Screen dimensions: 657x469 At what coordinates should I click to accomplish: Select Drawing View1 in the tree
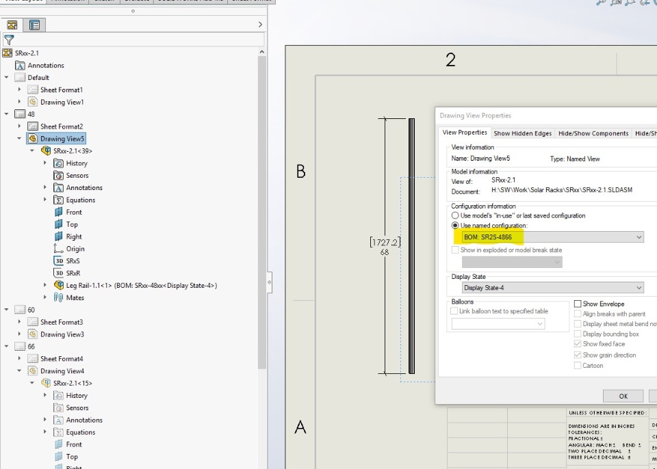click(x=62, y=102)
